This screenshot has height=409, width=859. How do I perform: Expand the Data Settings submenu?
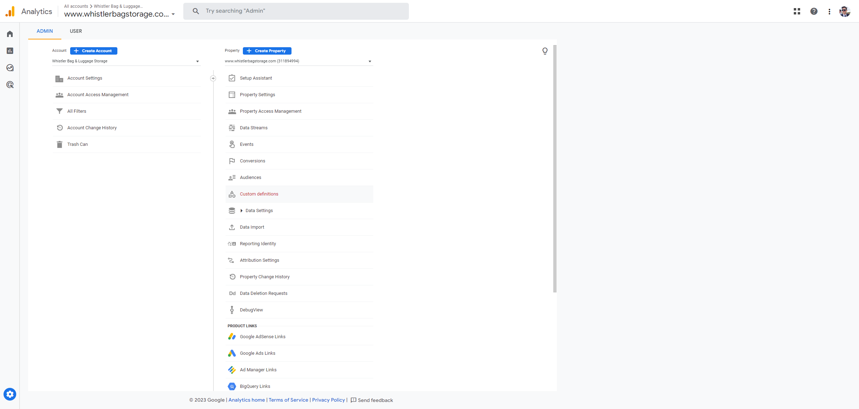241,211
